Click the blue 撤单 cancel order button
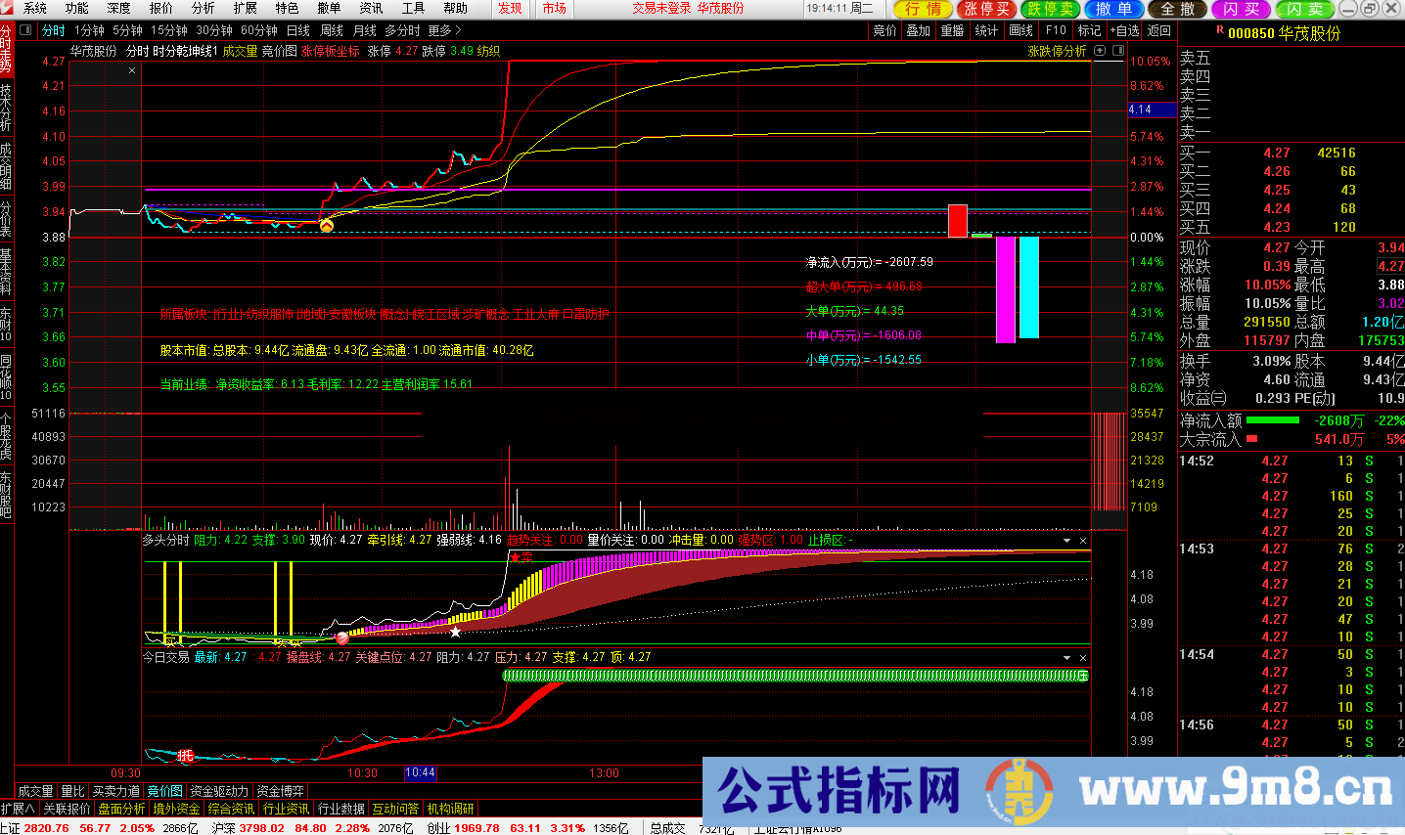 1112,9
